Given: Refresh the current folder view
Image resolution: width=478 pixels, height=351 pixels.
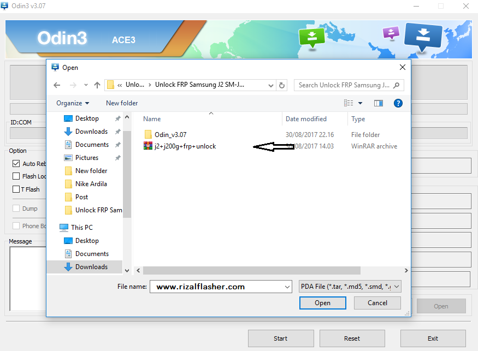Looking at the screenshot, I should coord(282,85).
